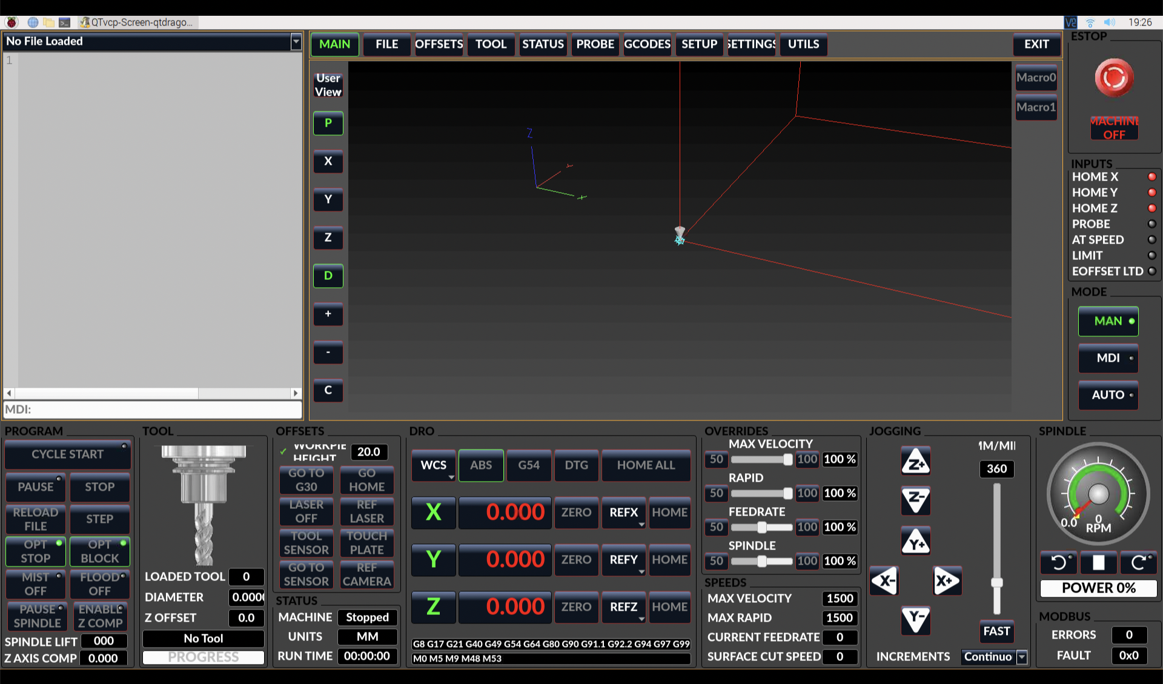Click the HOME ALL button
Screen dimensions: 1163x684
tap(646, 465)
